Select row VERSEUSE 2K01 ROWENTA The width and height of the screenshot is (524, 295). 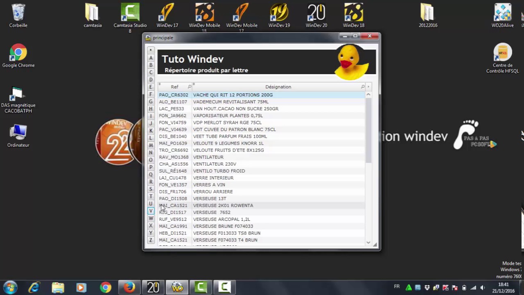[x=261, y=205]
